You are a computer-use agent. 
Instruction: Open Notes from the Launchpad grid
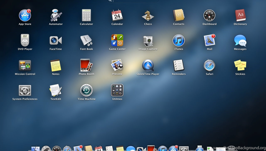(56, 66)
